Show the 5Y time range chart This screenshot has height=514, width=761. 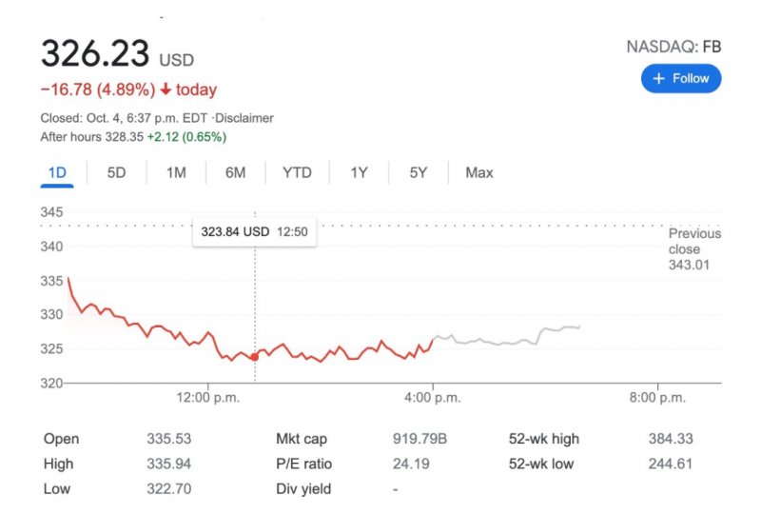(419, 173)
